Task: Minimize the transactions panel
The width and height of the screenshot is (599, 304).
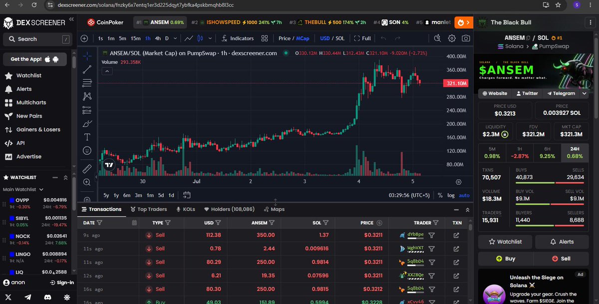Action: pos(455,210)
